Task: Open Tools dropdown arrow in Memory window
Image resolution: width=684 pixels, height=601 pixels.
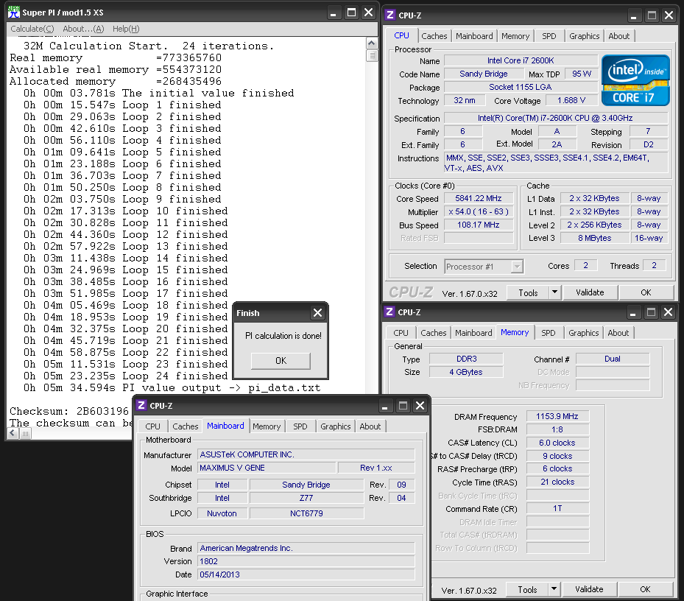Action: (x=554, y=589)
